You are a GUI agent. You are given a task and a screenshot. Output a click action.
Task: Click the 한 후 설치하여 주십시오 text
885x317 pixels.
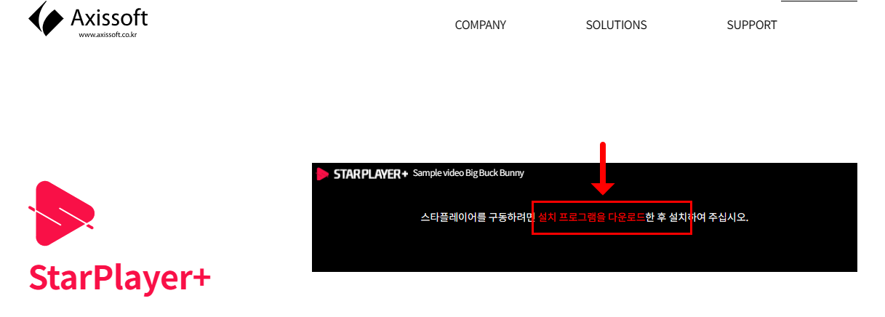697,217
